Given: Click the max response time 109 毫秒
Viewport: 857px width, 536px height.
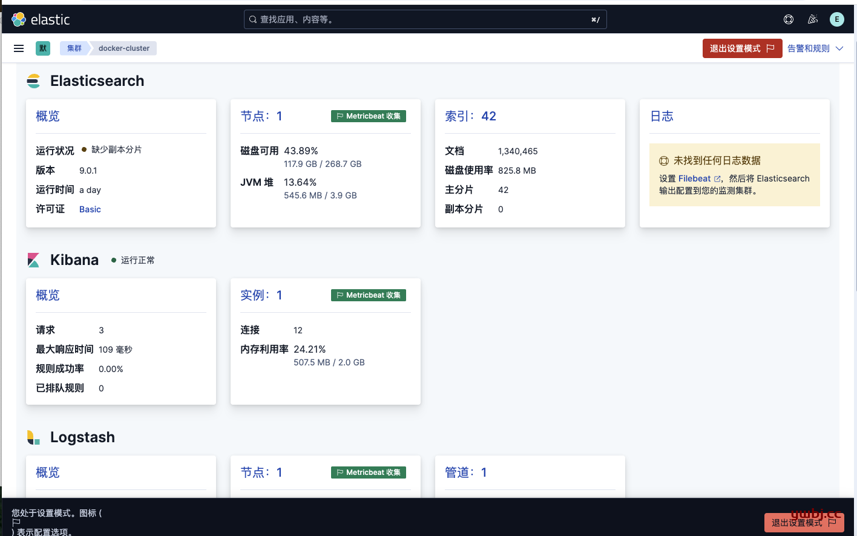Looking at the screenshot, I should point(116,350).
